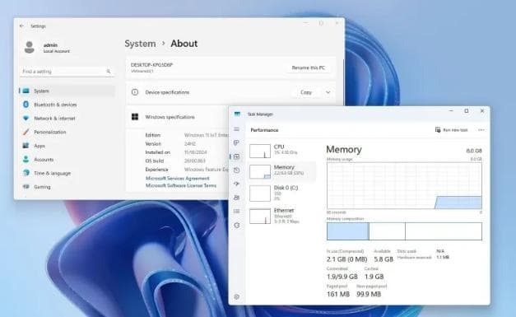Click the back arrow in Settings window
Viewport: 516px width, 317px height.
tap(21, 26)
